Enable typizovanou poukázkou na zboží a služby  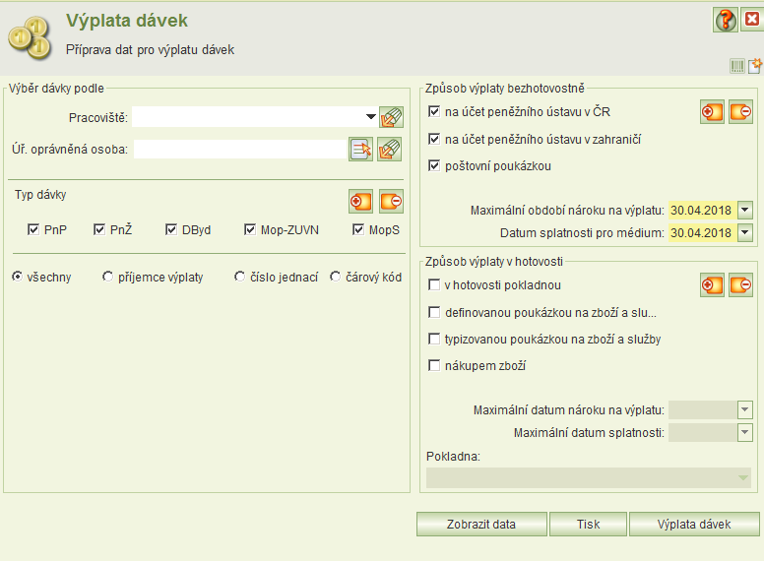point(434,339)
